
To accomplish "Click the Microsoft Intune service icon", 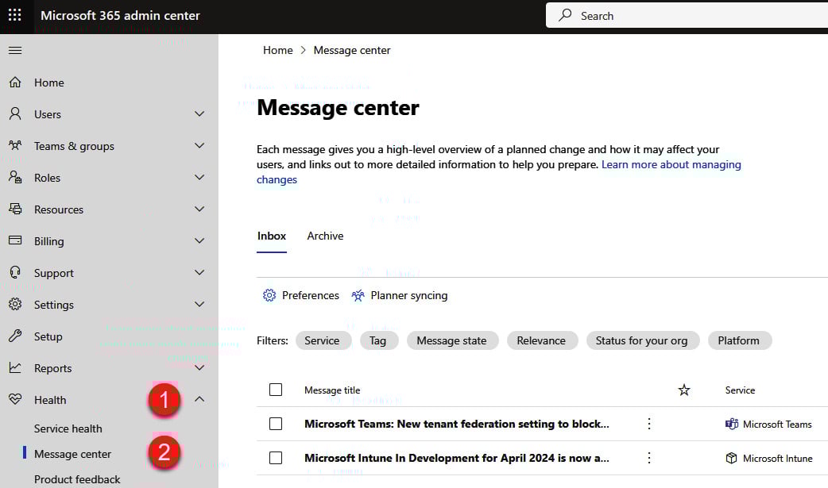I will coord(731,458).
